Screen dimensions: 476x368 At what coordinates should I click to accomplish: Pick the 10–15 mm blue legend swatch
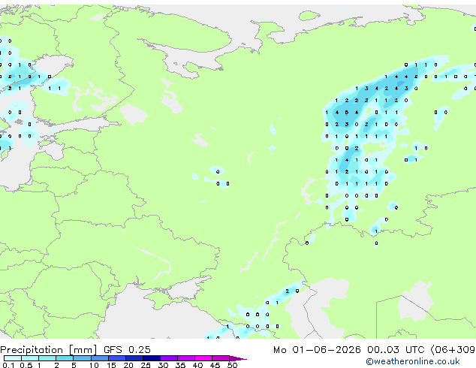[x=99, y=358]
